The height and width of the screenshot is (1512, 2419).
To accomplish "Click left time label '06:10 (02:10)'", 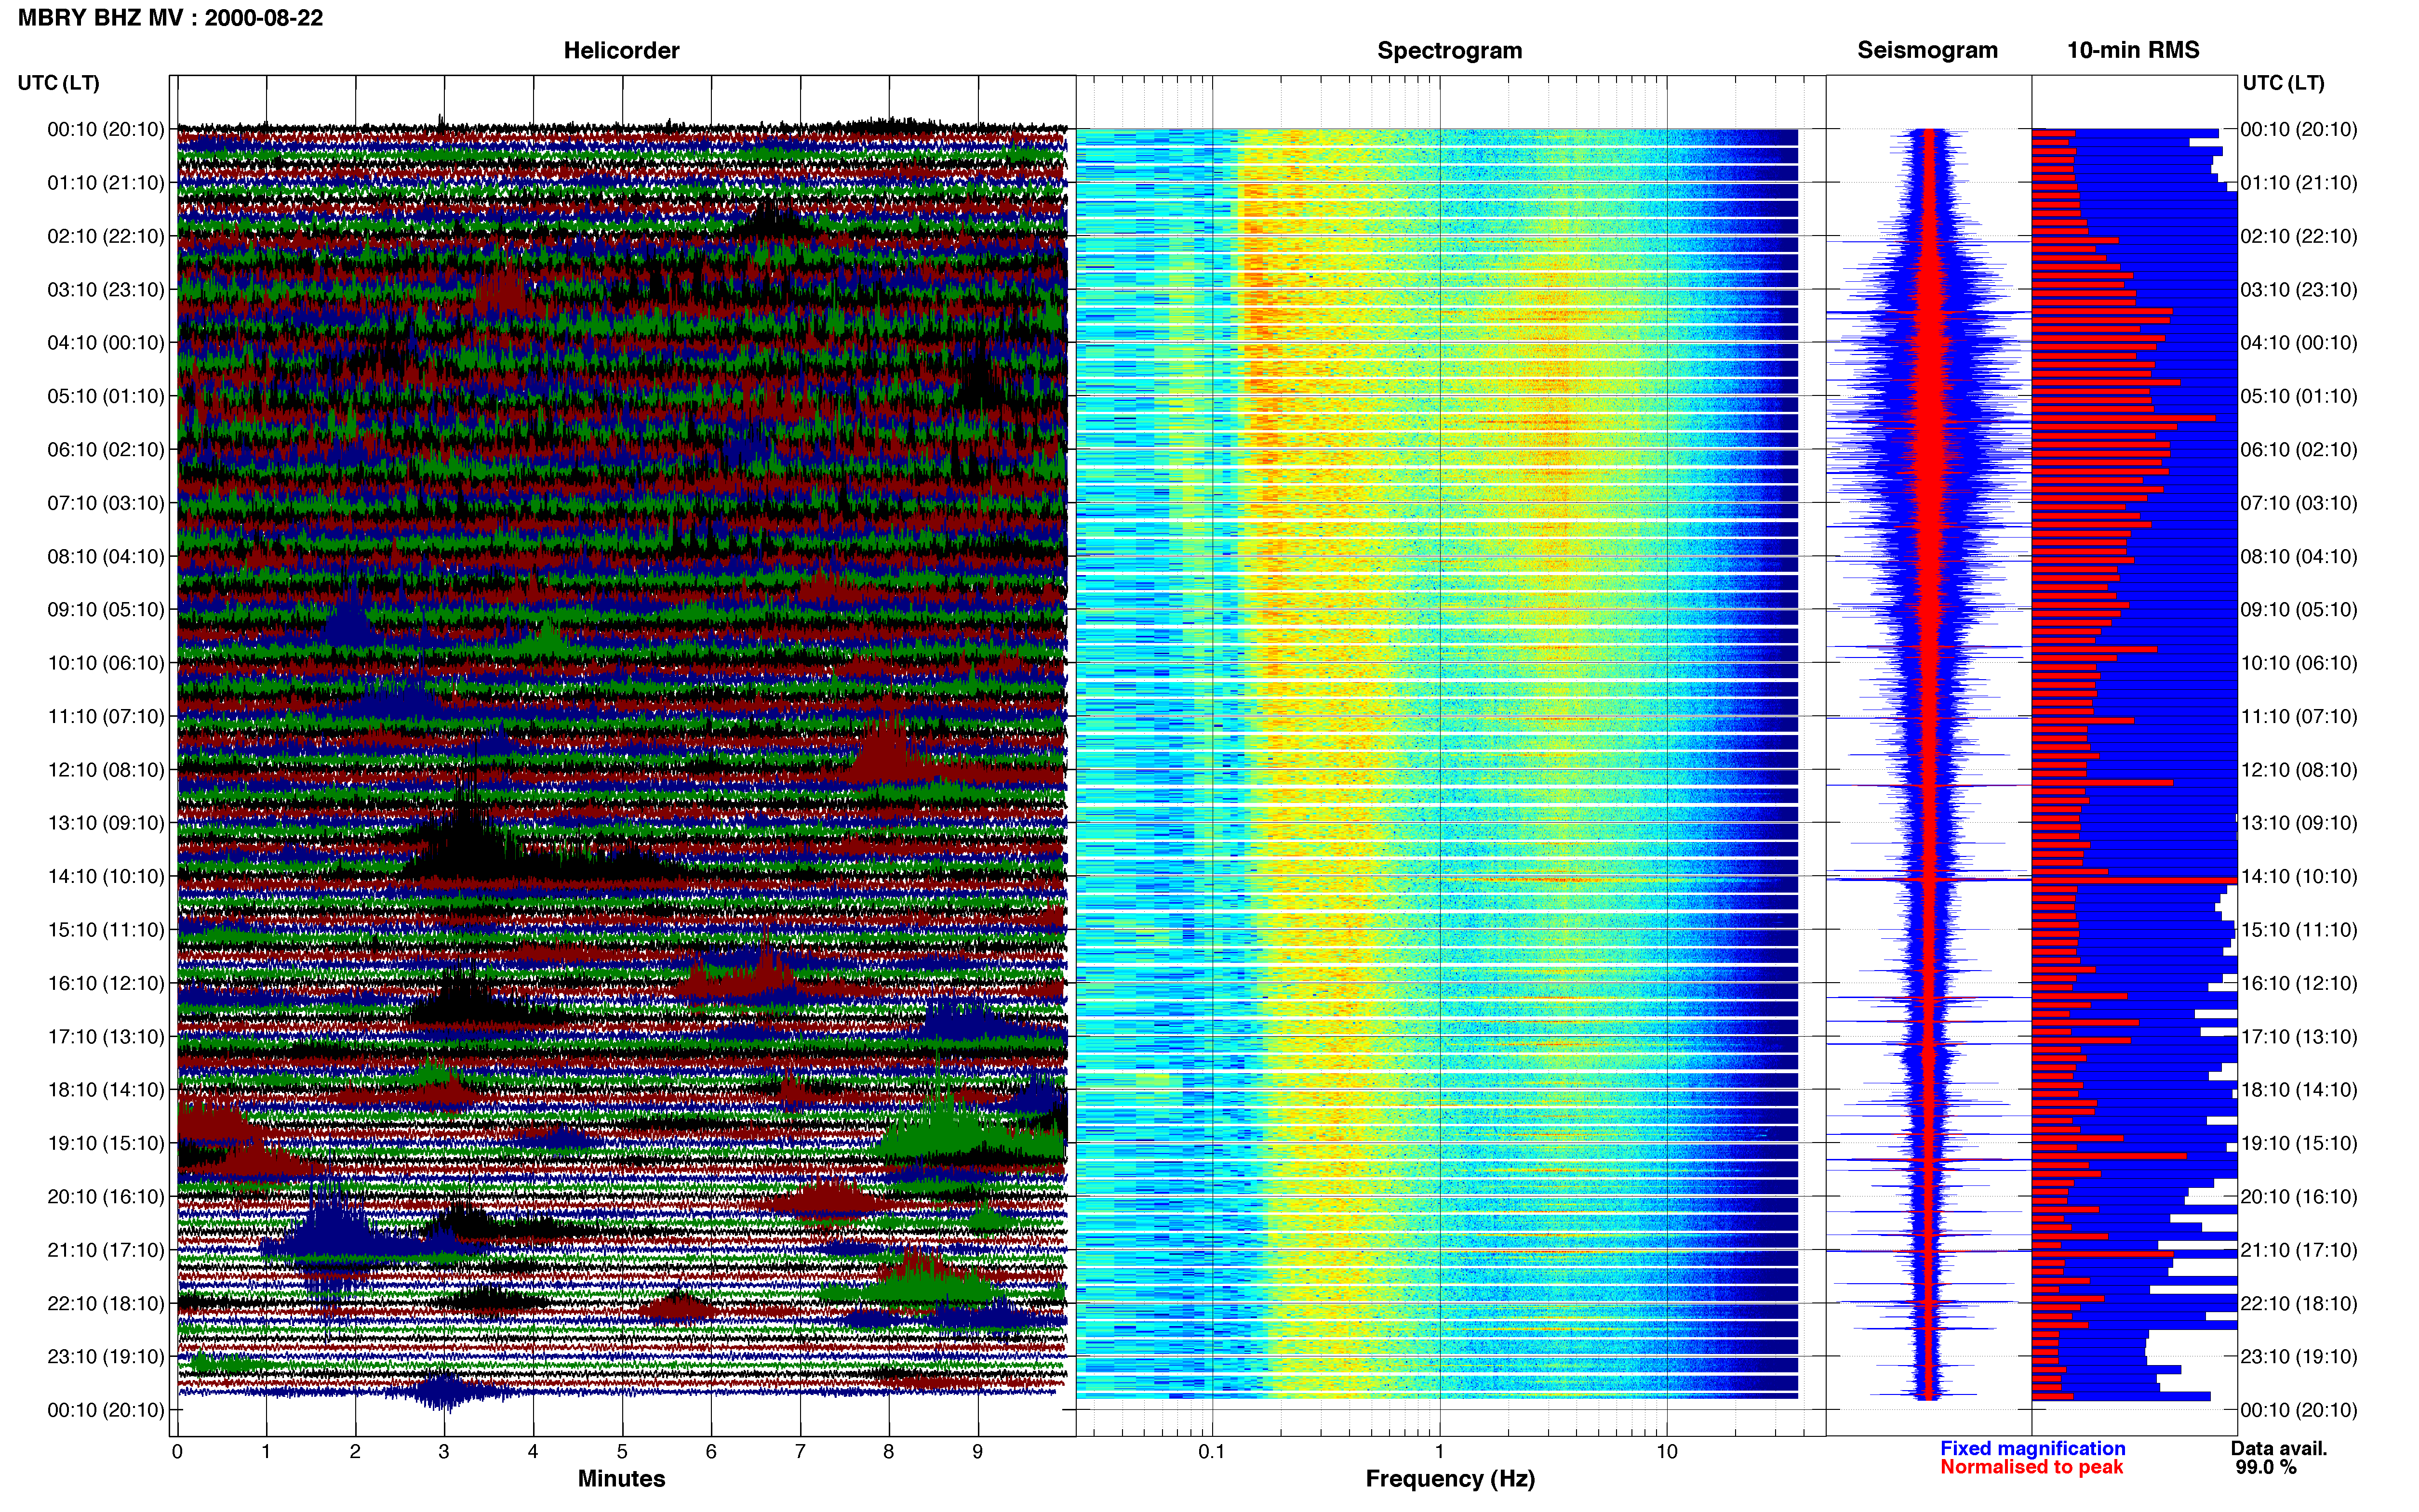I will [106, 450].
